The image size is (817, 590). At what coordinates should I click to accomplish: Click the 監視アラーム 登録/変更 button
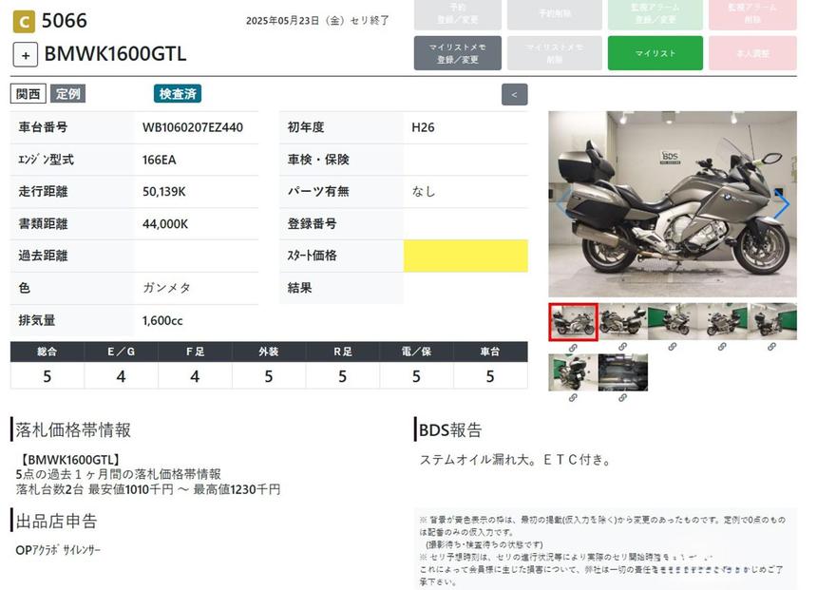655,14
